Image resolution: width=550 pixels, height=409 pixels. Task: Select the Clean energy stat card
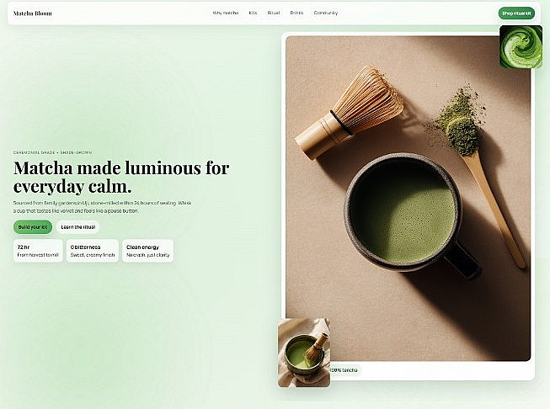[147, 251]
